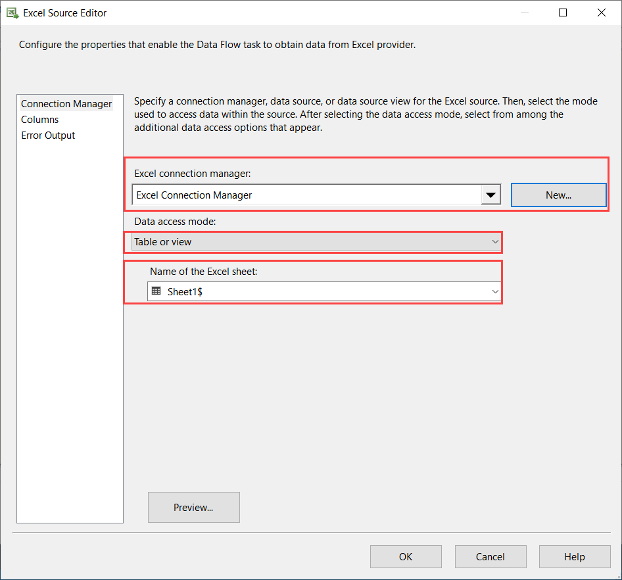Open the Excel sheet name chevron
622x580 pixels.
(495, 291)
